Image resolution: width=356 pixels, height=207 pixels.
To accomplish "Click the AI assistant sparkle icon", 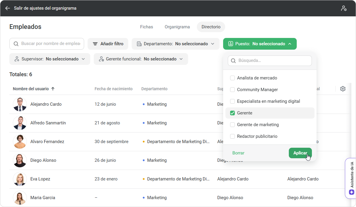I will [x=352, y=192].
